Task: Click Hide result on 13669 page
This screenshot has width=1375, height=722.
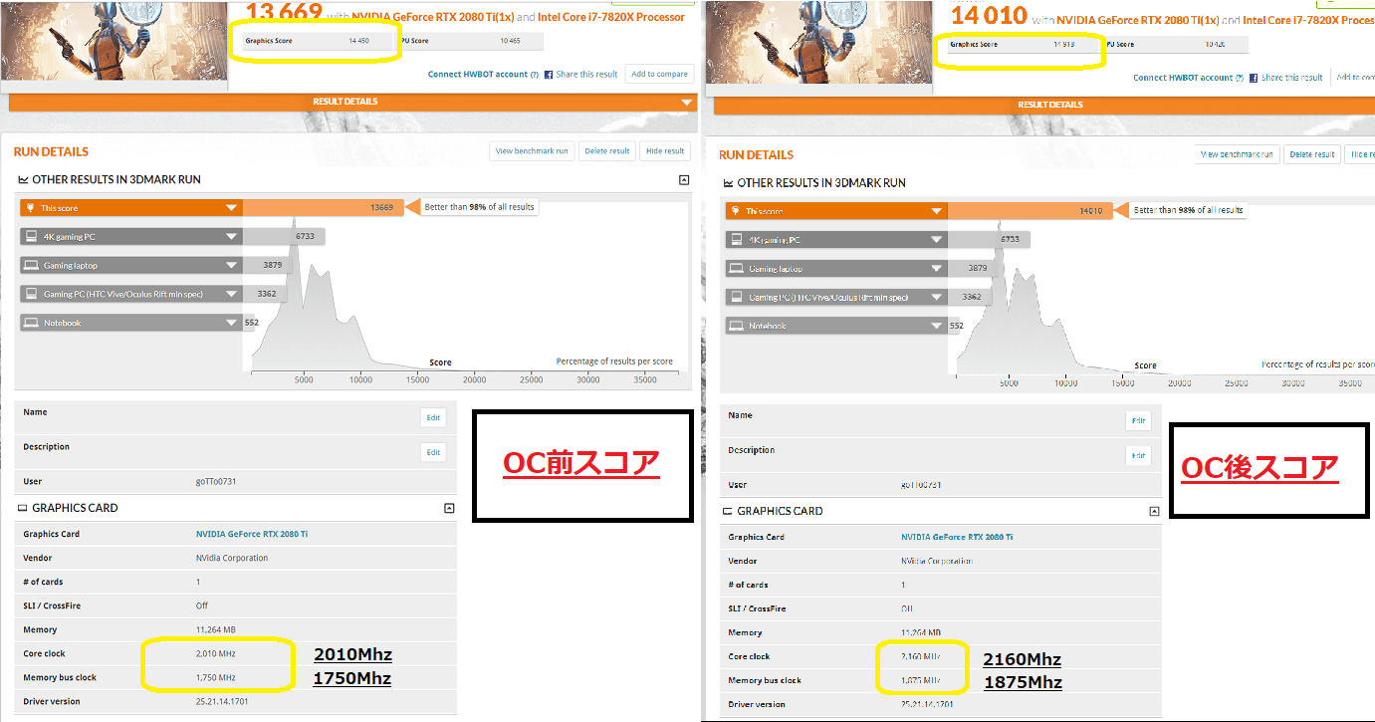Action: (665, 151)
